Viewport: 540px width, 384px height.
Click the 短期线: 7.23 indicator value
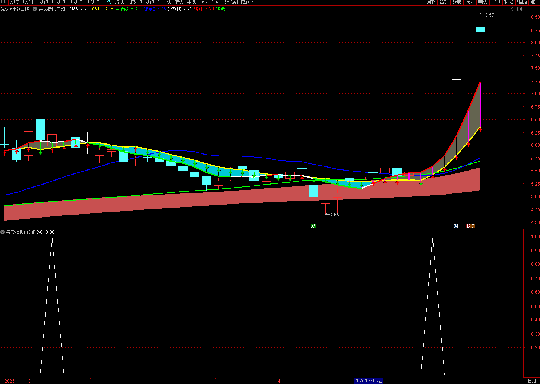coord(180,9)
